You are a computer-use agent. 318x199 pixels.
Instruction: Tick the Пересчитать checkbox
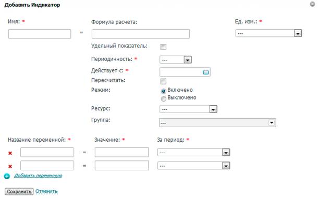coord(163,81)
